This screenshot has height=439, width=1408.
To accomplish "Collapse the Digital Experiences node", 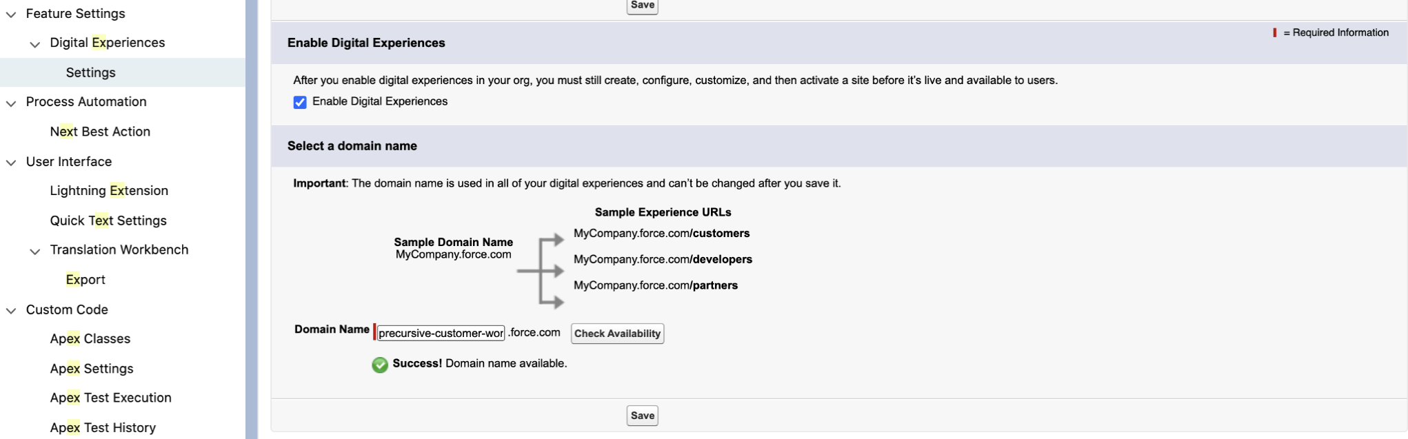I will [x=34, y=43].
